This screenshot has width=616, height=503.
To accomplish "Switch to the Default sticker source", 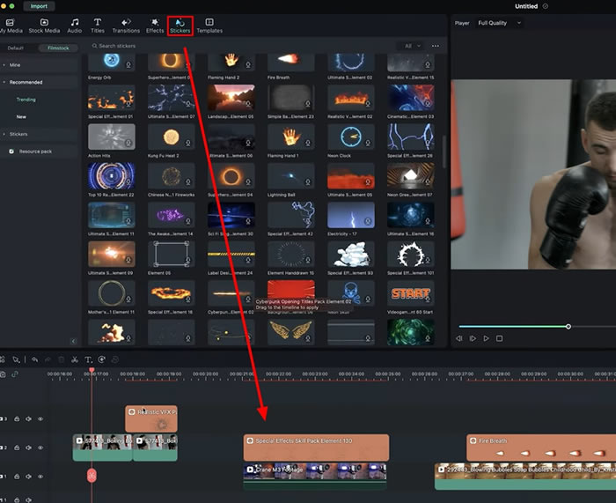I will point(16,48).
